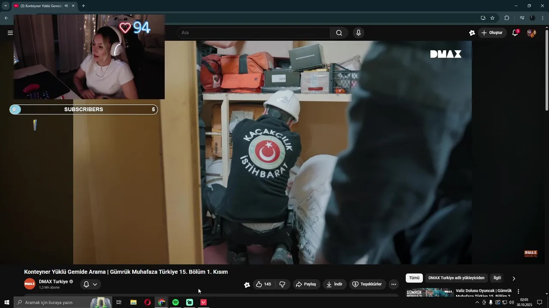Image resolution: width=549 pixels, height=308 pixels.
Task: Open YouTube notifications bell with badge
Action: (x=515, y=33)
